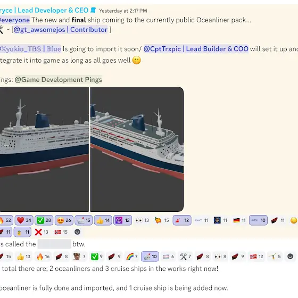Click the selected ship reaction showing 10 in bottom row
Screen dimensions: 298x298
150,256
